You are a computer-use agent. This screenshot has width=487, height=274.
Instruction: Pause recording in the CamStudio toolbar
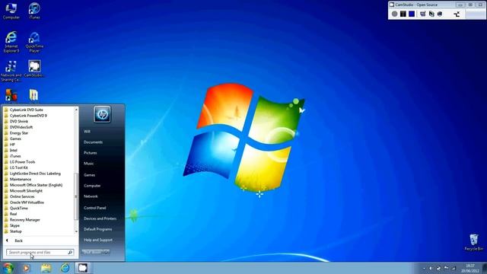(x=403, y=14)
